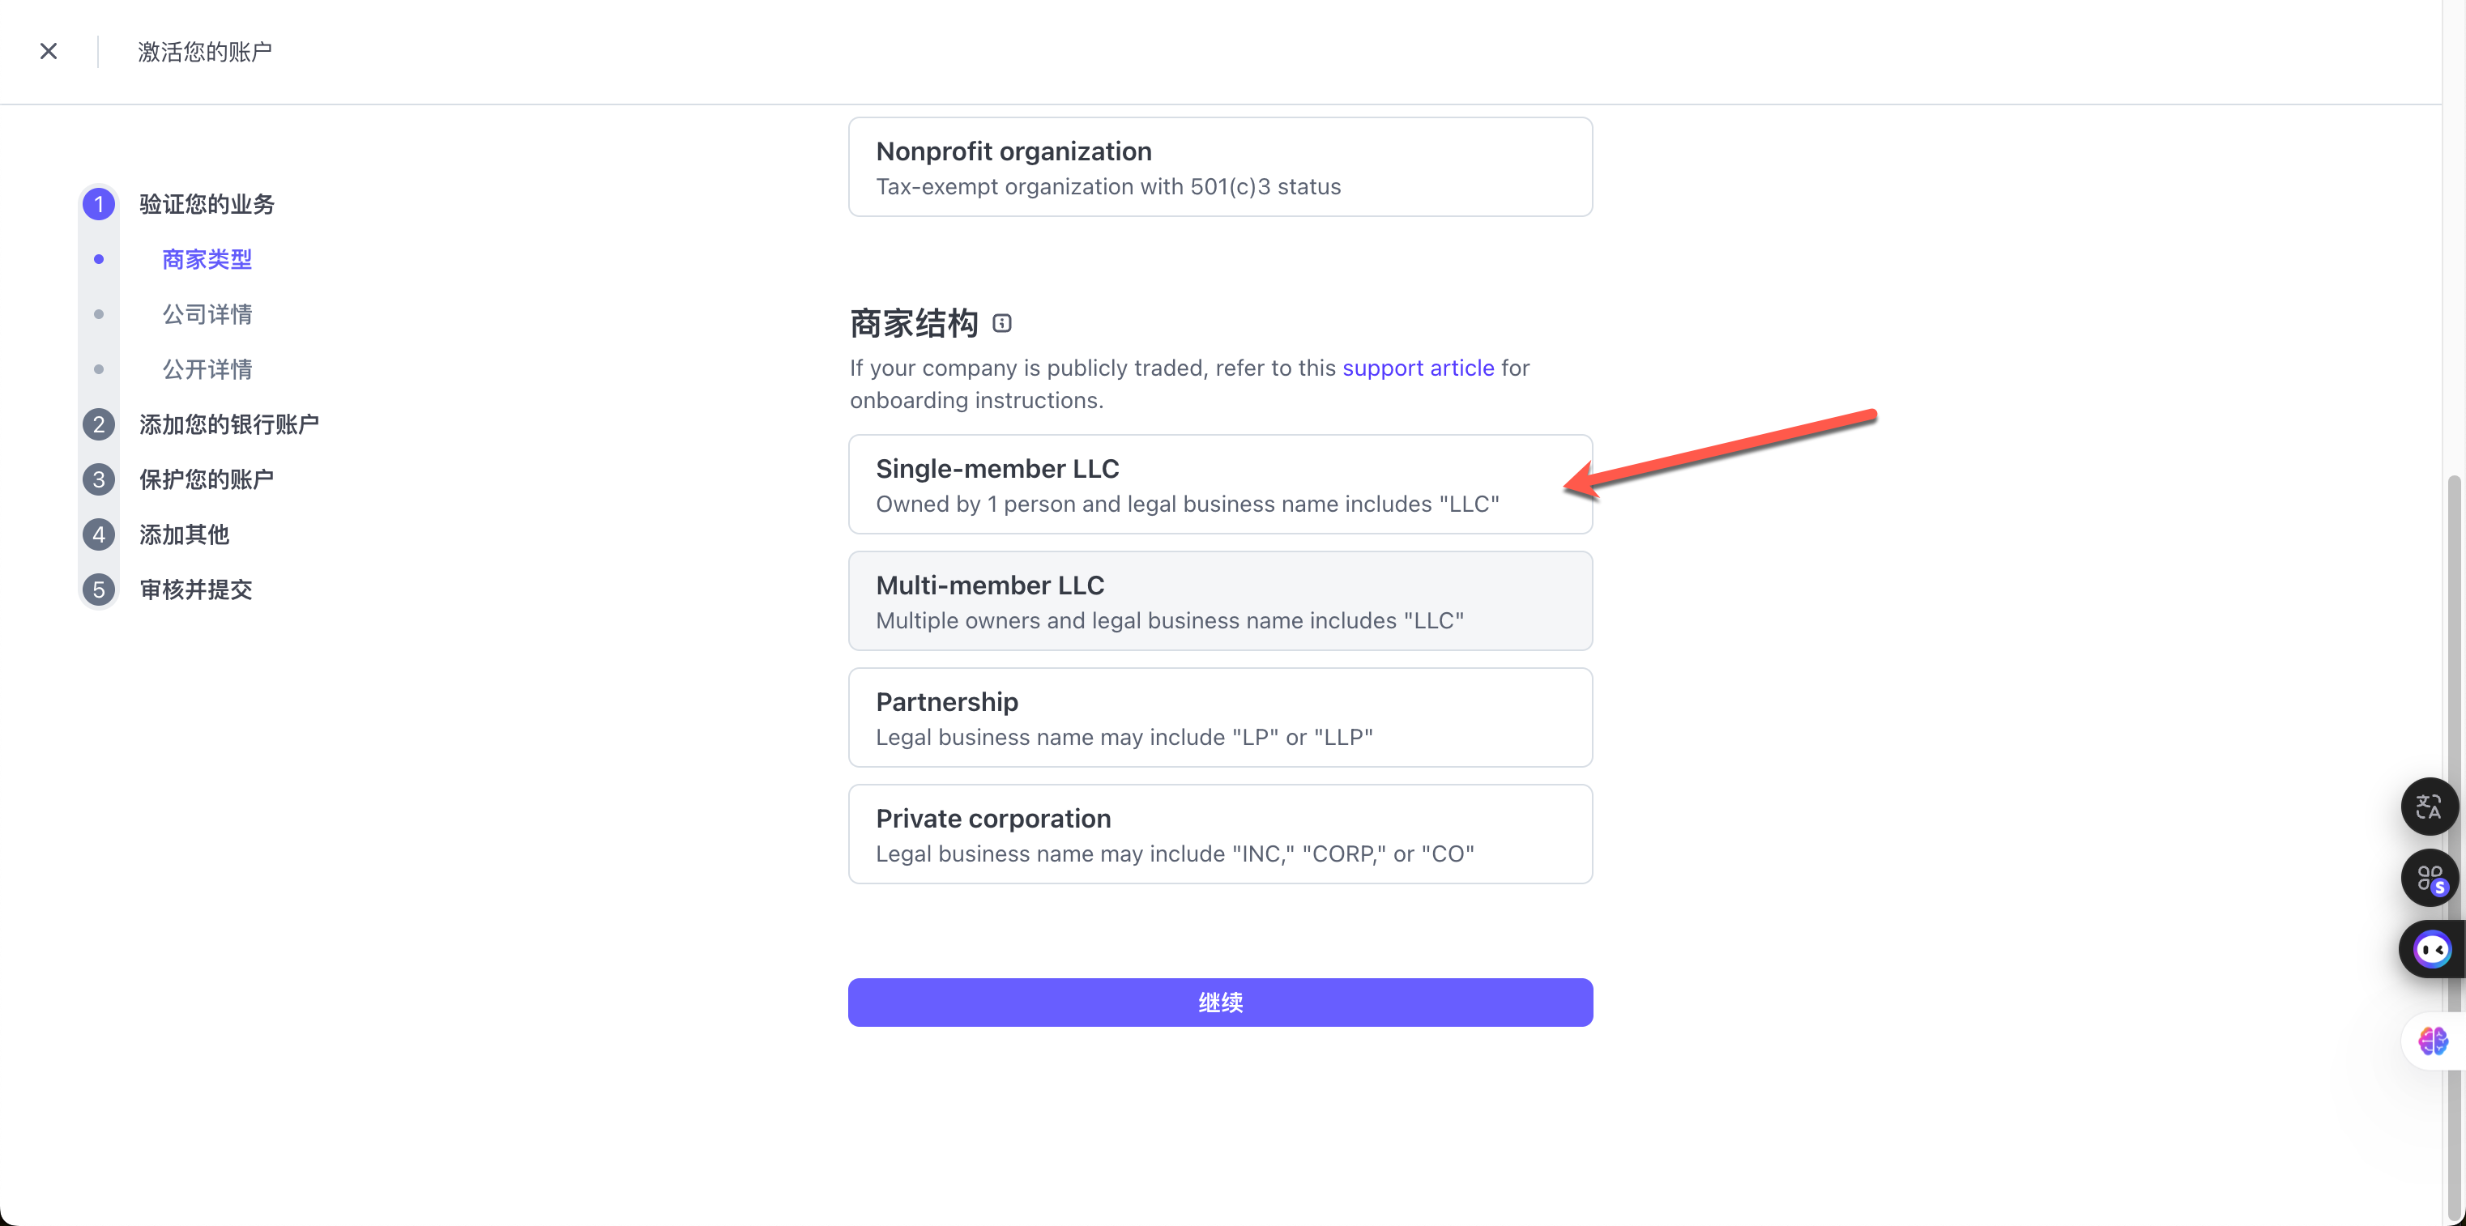Click the step 2 number badge
Viewport: 2466px width, 1226px height.
point(99,424)
